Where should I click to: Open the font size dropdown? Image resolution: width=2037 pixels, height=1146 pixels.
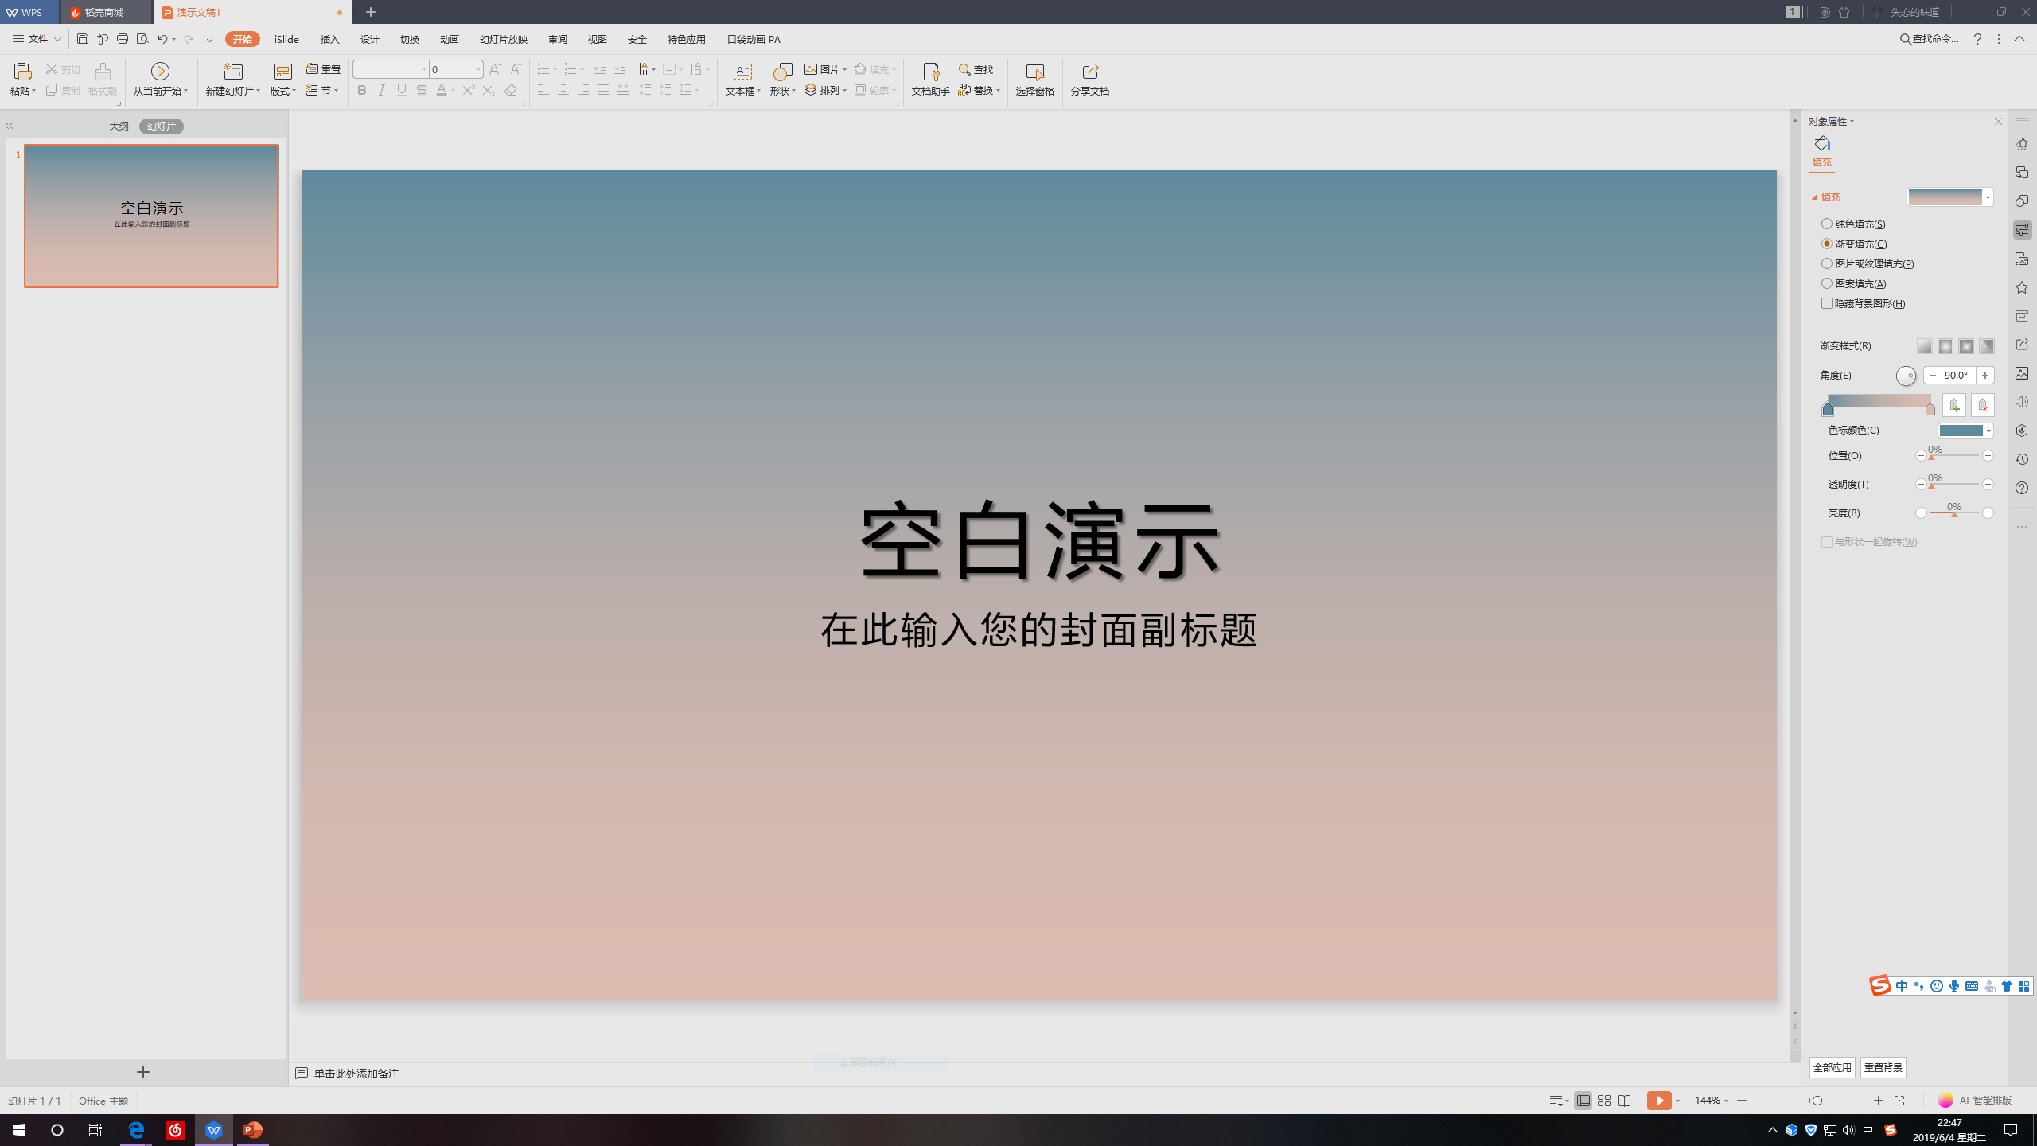click(478, 69)
